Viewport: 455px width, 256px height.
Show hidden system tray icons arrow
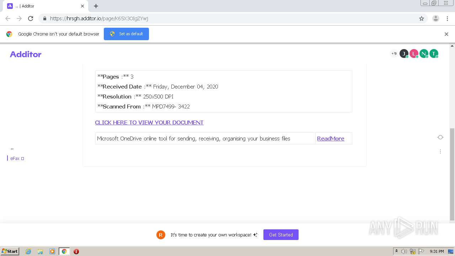(x=396, y=251)
